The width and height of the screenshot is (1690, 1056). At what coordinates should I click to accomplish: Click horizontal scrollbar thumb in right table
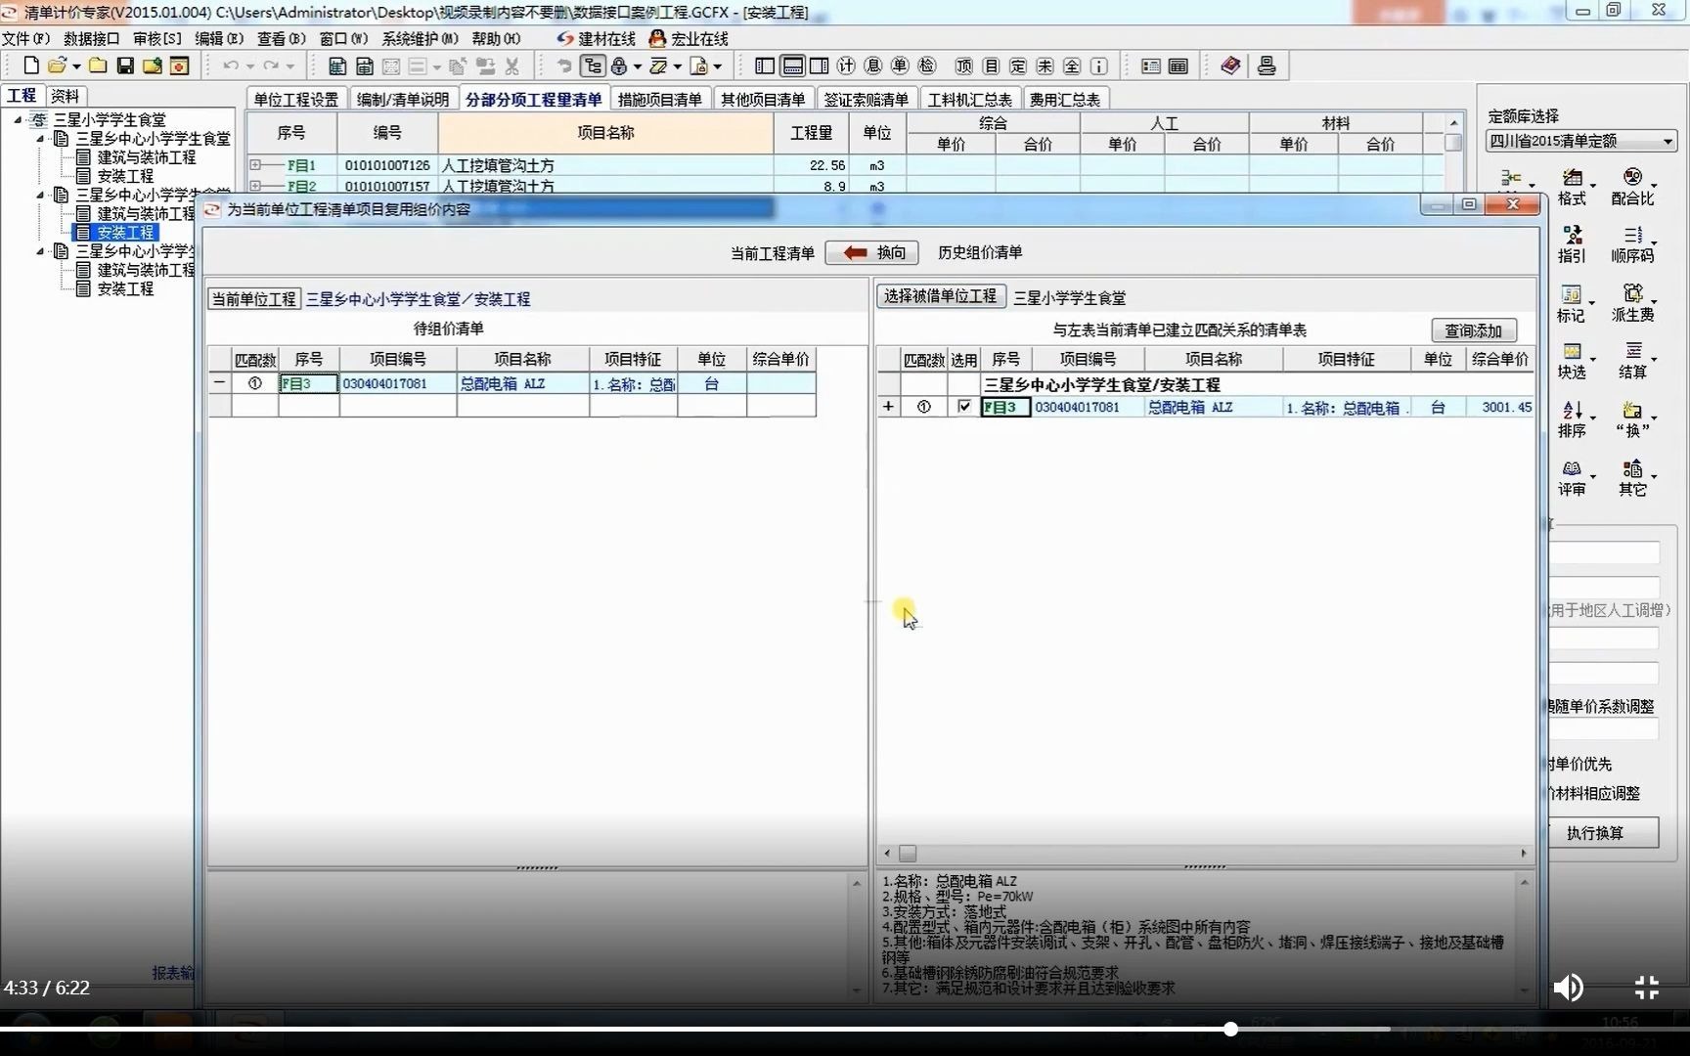[x=908, y=854]
